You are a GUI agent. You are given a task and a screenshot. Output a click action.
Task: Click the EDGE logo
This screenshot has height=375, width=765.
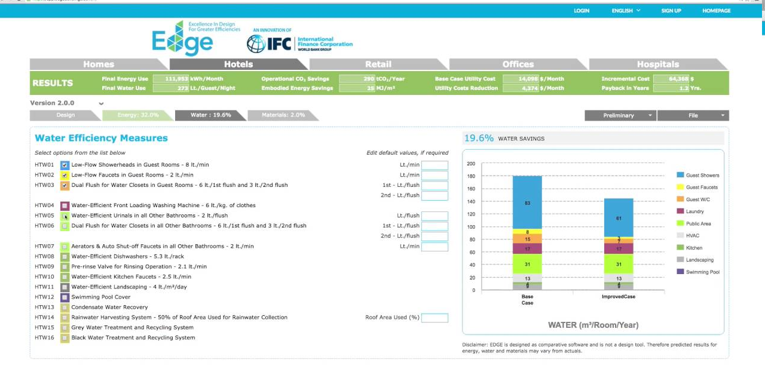point(182,40)
